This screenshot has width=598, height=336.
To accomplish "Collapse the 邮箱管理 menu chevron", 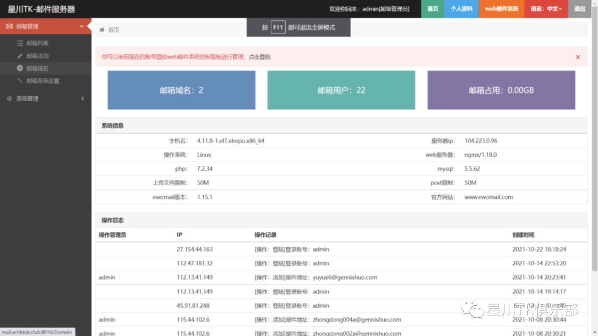I will (81, 27).
